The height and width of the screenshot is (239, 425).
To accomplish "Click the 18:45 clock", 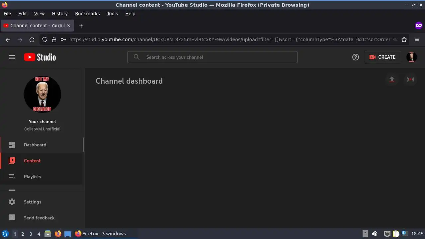I will point(417,234).
